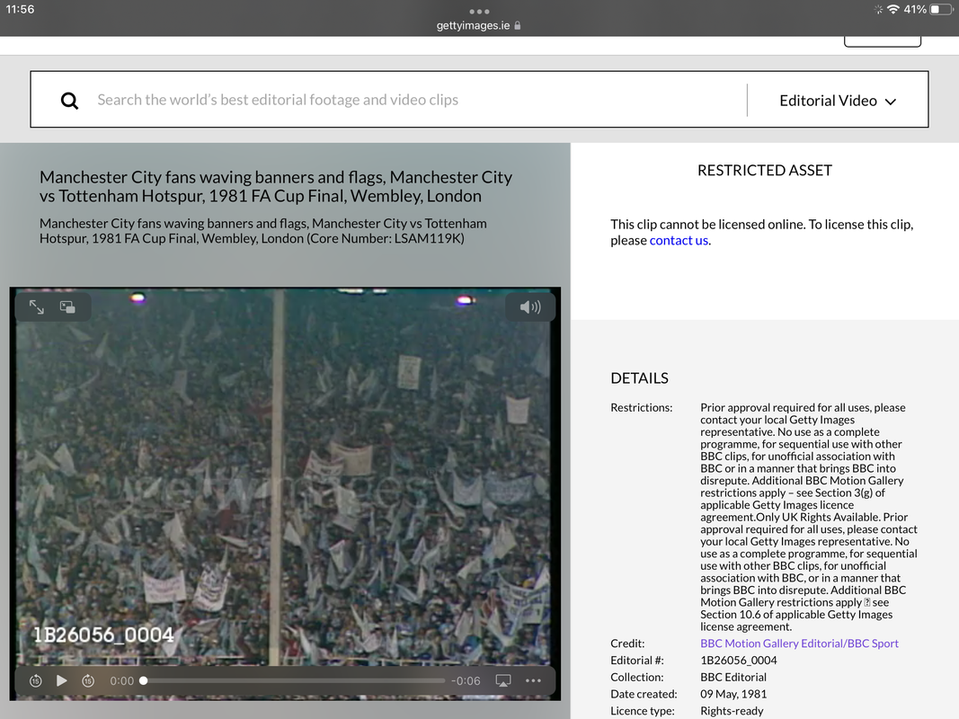Tap the 11:56 clock in status bar
The width and height of the screenshot is (959, 719).
[x=20, y=9]
